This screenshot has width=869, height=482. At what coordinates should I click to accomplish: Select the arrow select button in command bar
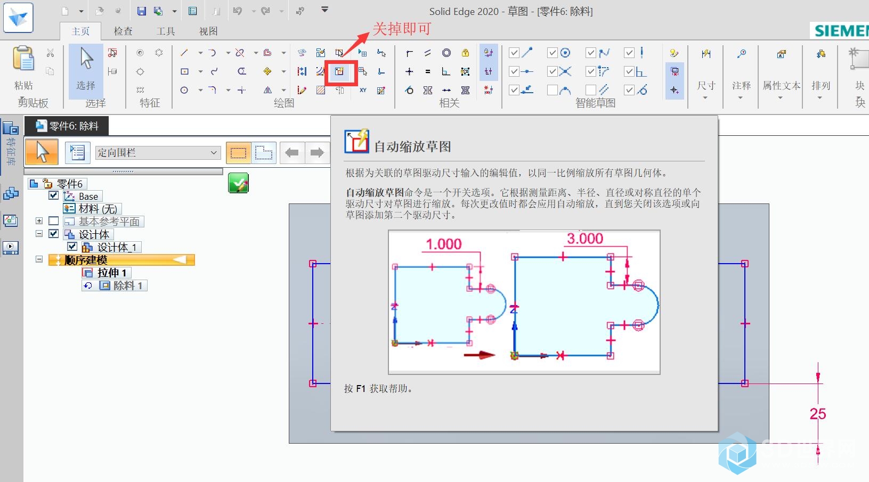(42, 153)
